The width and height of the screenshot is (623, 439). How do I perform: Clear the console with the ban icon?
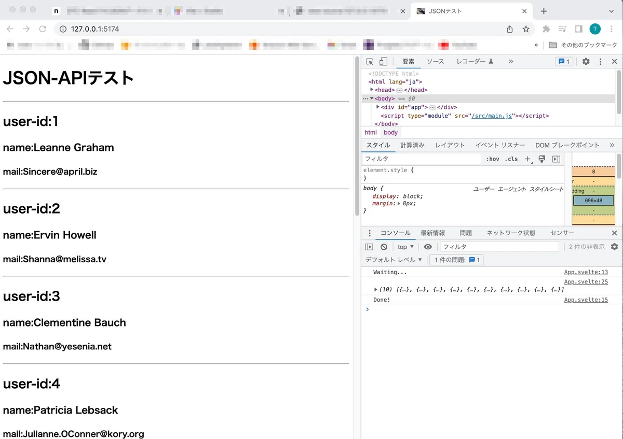384,247
